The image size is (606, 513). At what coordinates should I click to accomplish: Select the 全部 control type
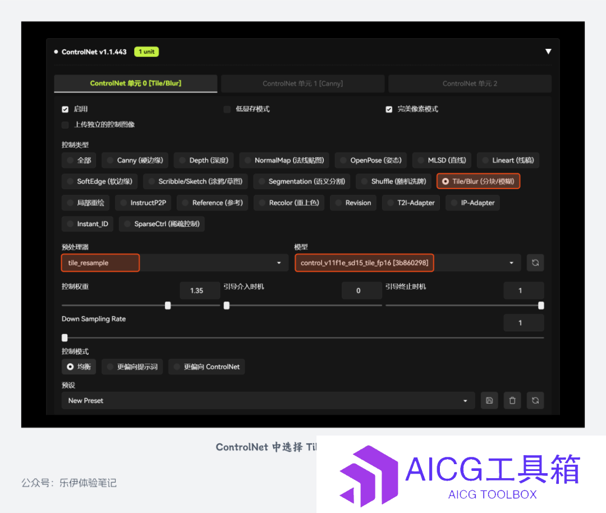point(79,161)
